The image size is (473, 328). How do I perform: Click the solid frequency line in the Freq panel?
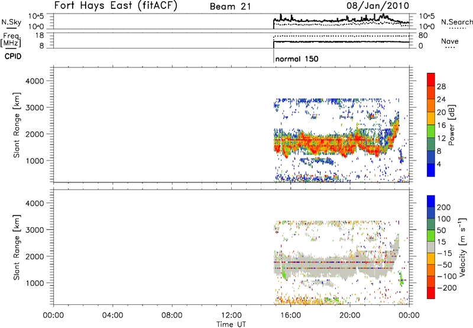coord(341,42)
